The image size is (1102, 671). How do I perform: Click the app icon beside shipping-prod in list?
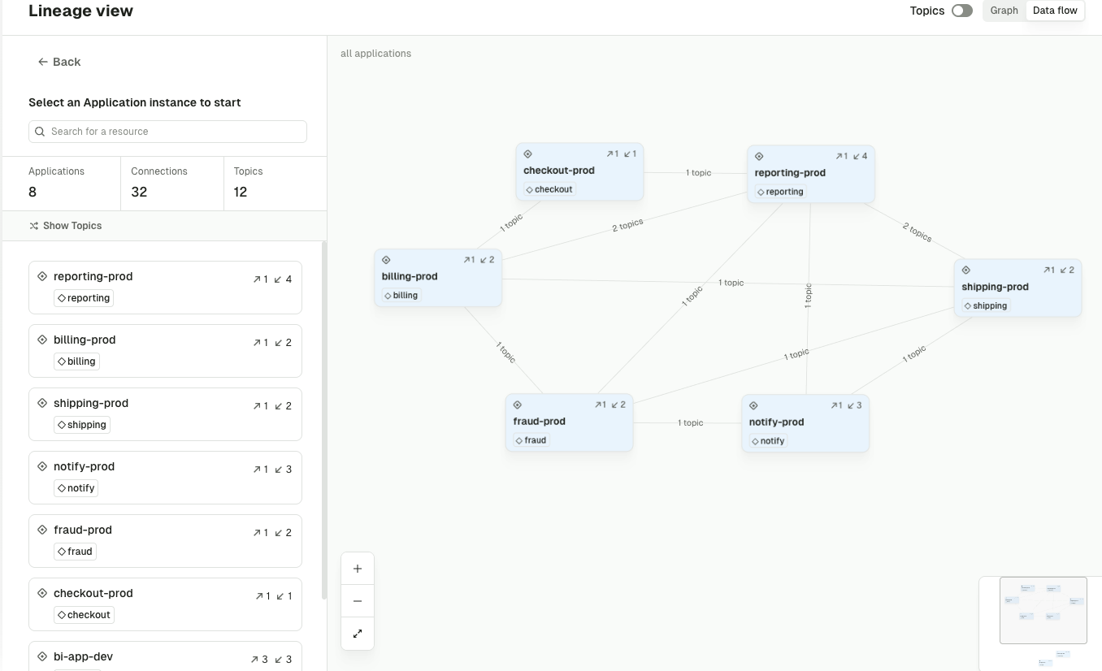coord(42,403)
